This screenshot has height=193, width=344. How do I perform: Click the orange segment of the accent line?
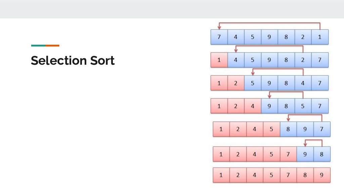tap(52, 46)
